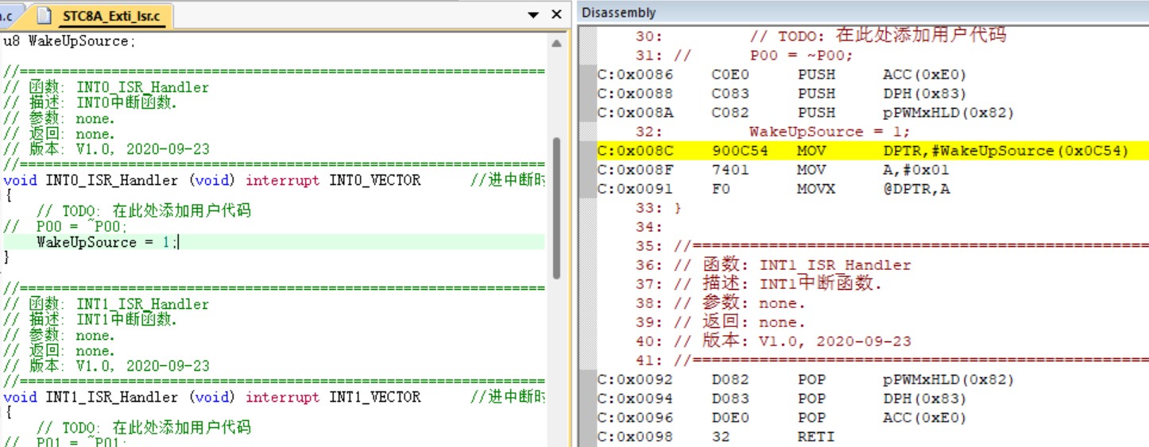The width and height of the screenshot is (1149, 447).
Task: Select the disassembly row at C:0x0086 PUSH ACC
Action: [x=782, y=75]
